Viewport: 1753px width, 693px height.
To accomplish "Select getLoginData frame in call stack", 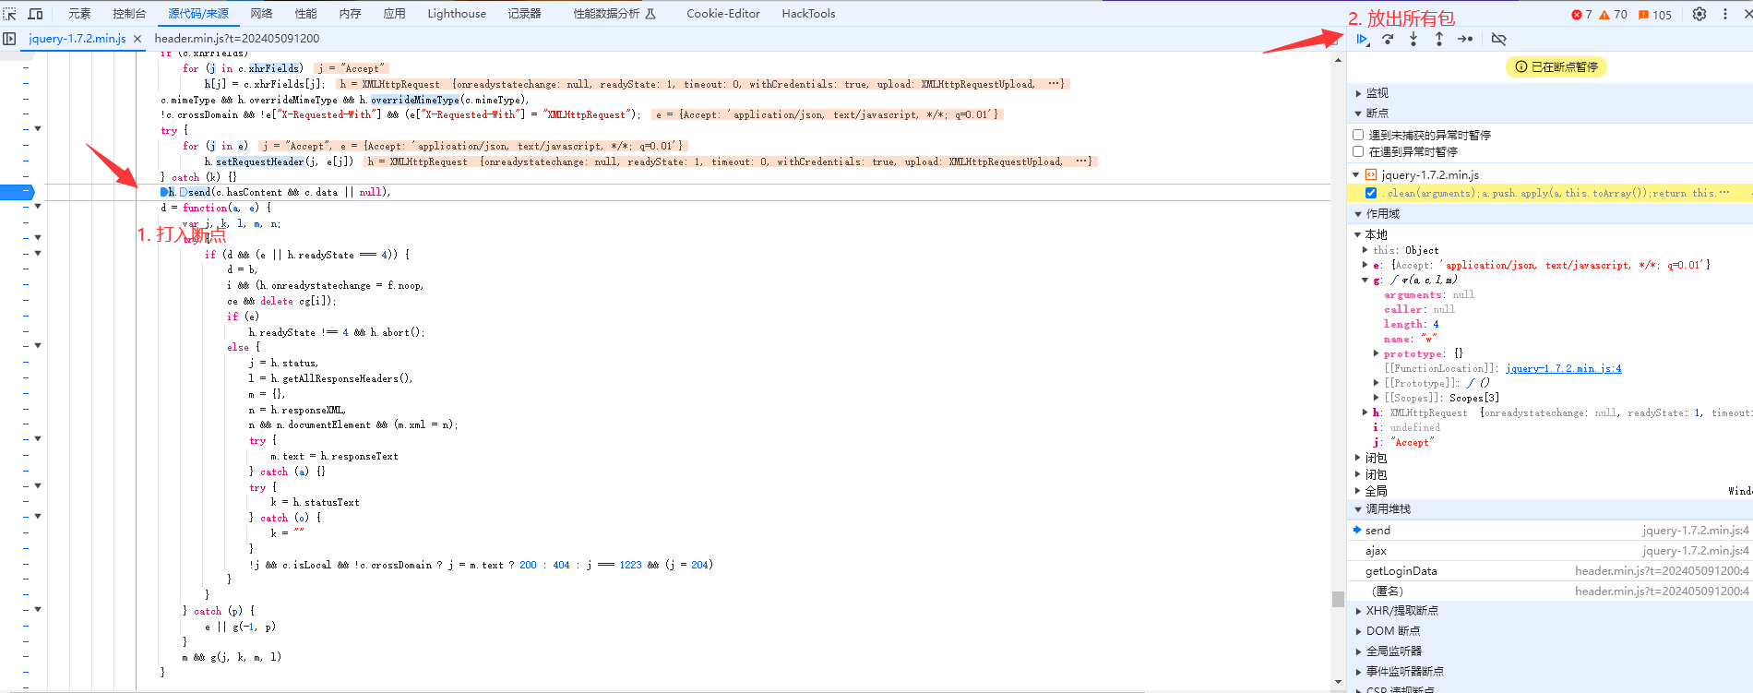I will (1401, 571).
